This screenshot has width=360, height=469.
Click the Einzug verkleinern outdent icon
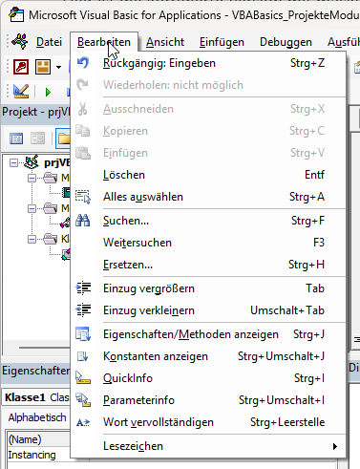(83, 310)
